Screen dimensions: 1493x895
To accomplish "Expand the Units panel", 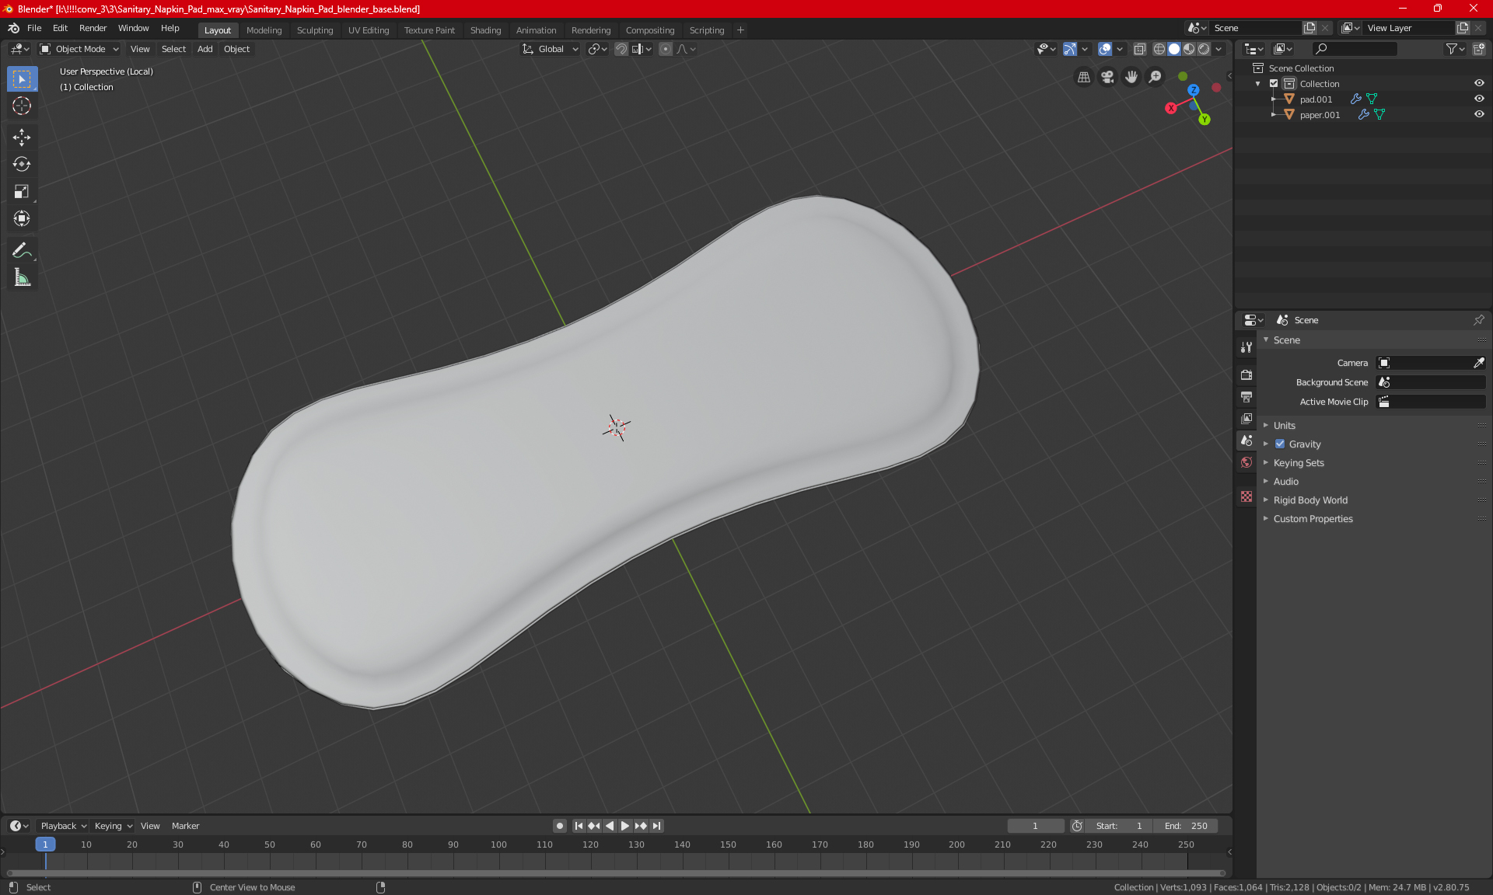I will pyautogui.click(x=1284, y=426).
